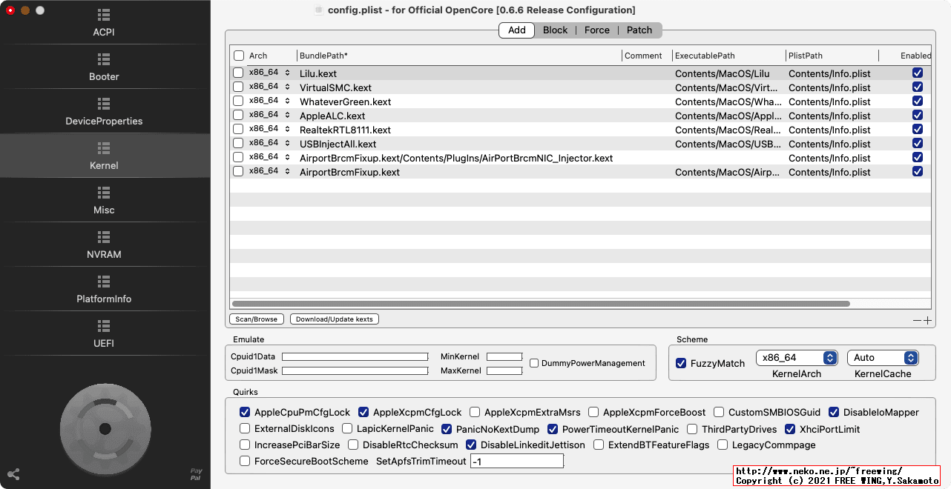The height and width of the screenshot is (489, 951).
Task: Switch to the Block tab
Action: point(555,30)
